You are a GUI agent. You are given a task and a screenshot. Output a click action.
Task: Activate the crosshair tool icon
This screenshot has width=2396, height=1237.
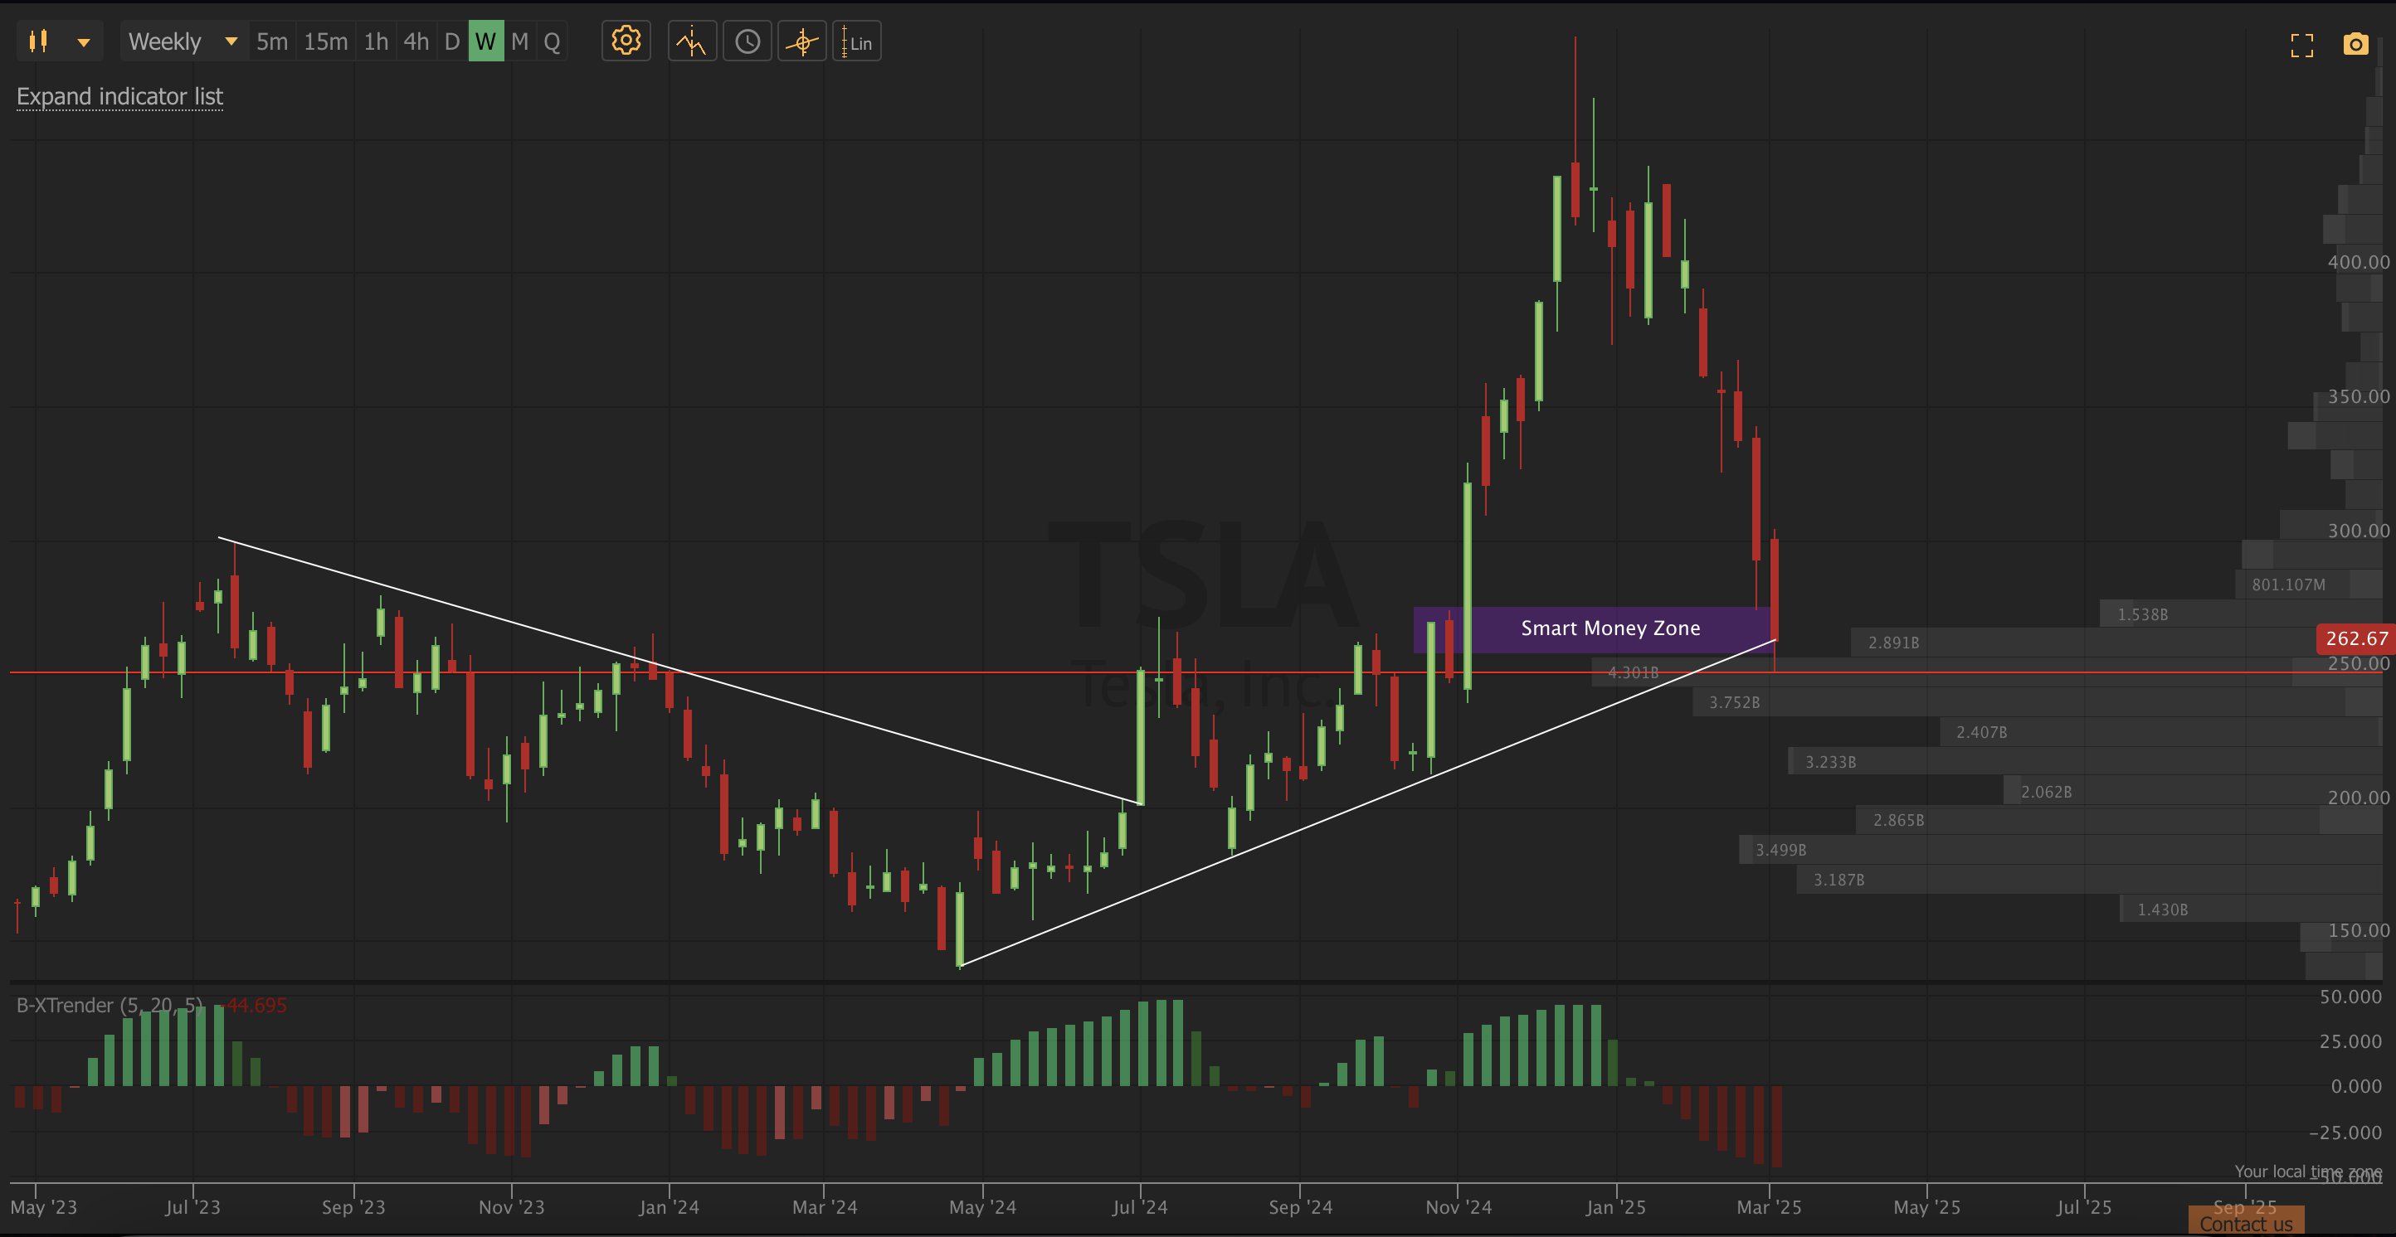coord(801,41)
